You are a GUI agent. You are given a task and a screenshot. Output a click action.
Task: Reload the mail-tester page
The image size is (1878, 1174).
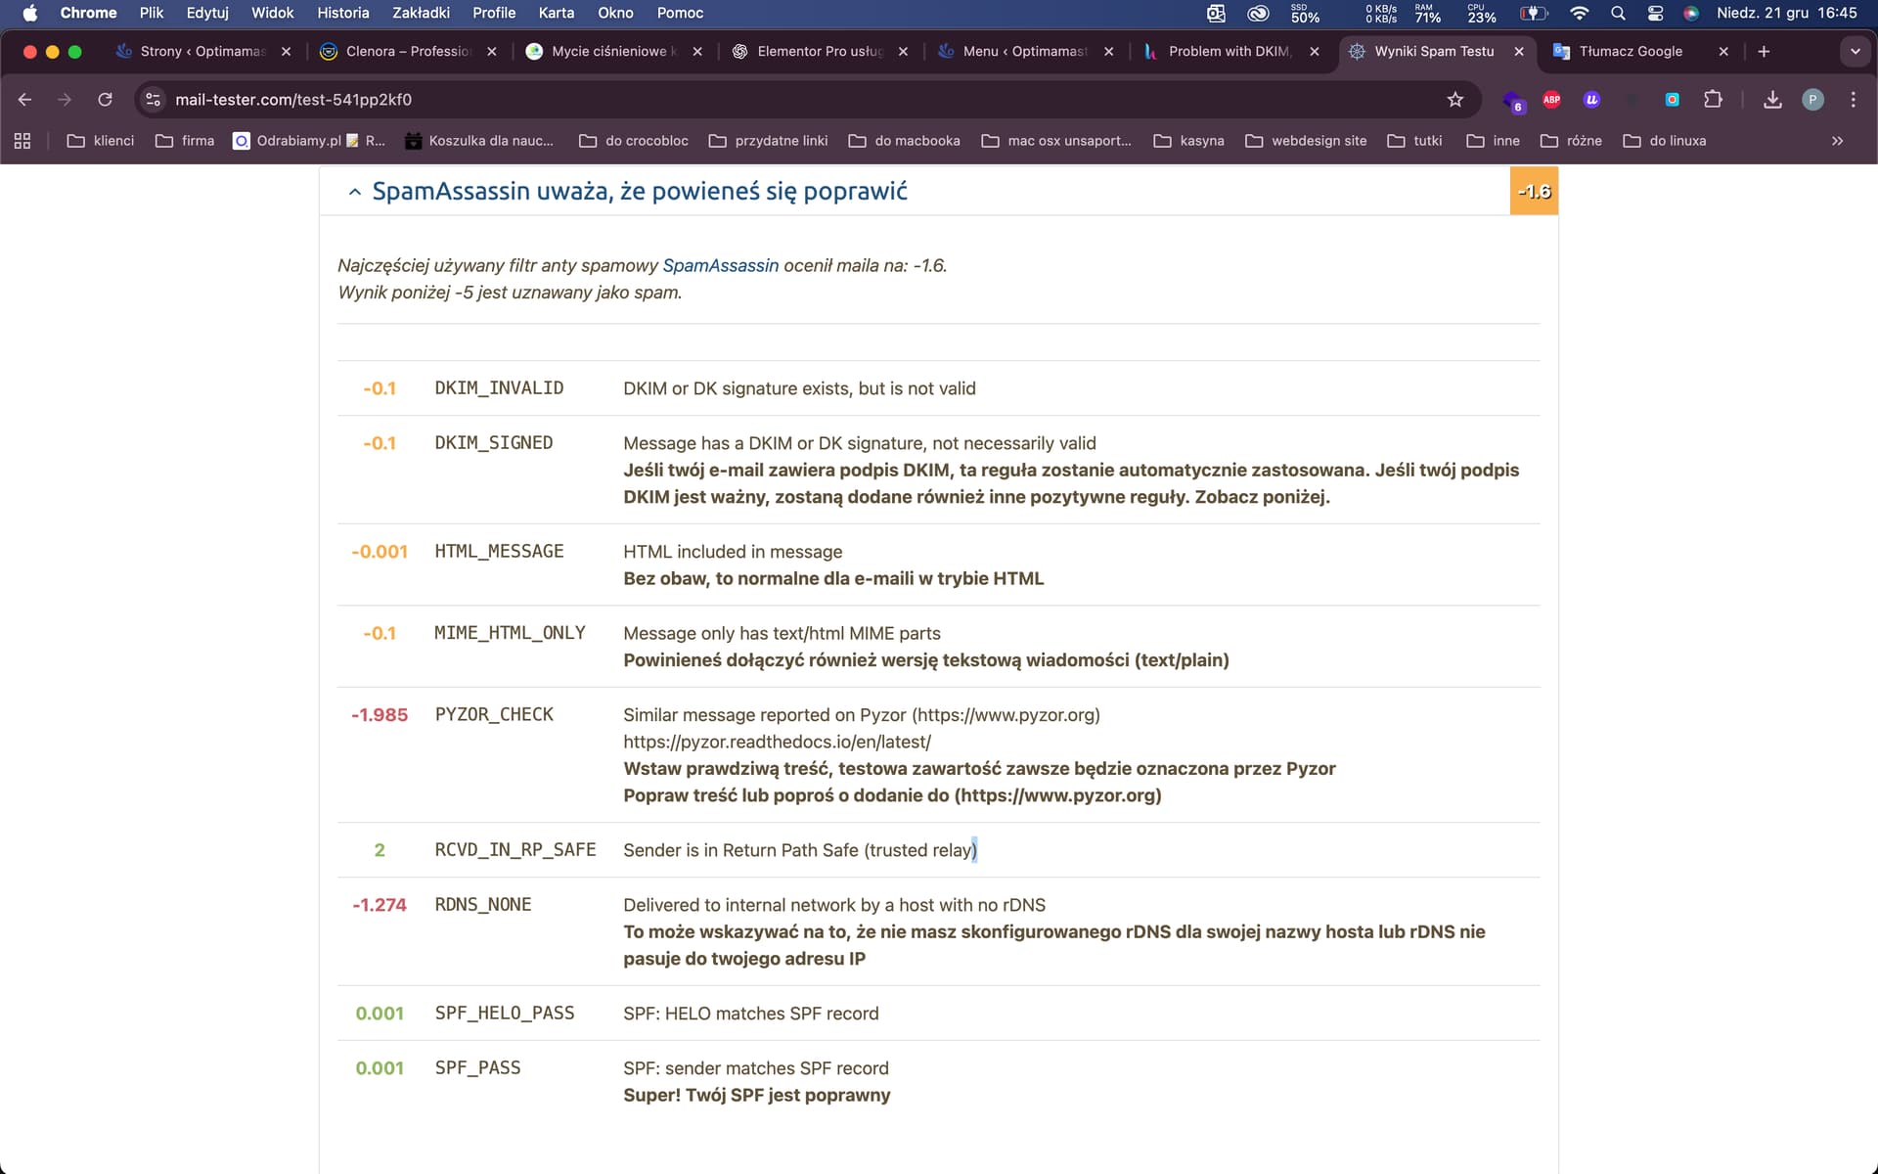pyautogui.click(x=105, y=100)
